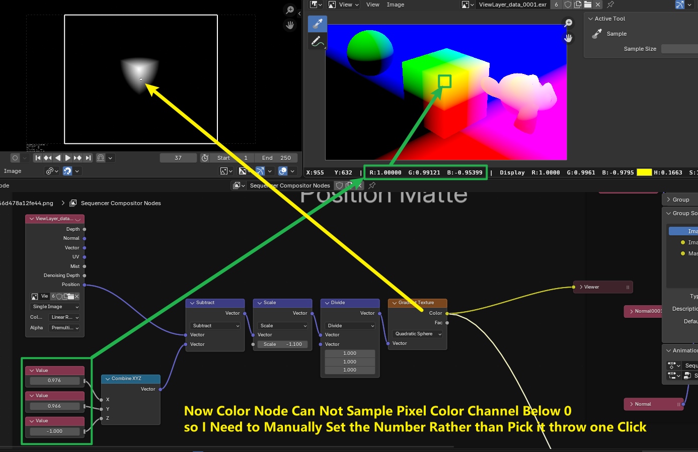The image size is (698, 452).
Task: Open the View menu in image editor
Action: pyautogui.click(x=373, y=5)
